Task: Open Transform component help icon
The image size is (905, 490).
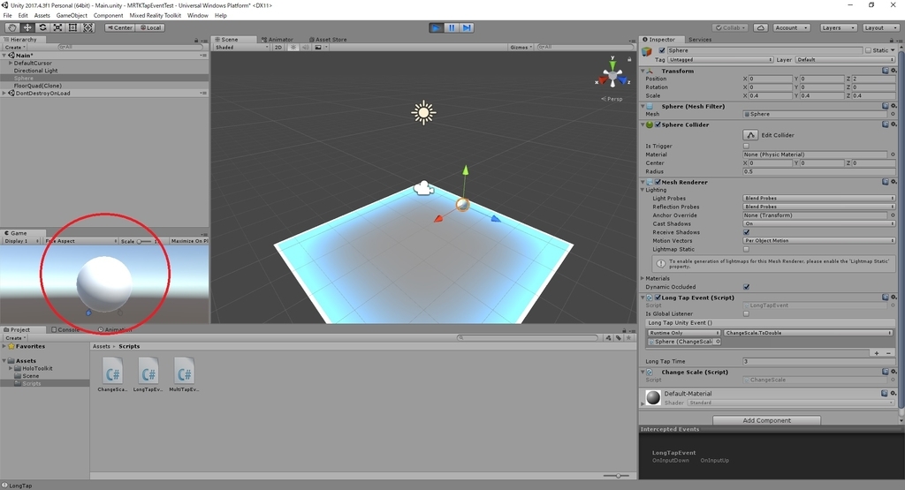Action: pyautogui.click(x=885, y=71)
